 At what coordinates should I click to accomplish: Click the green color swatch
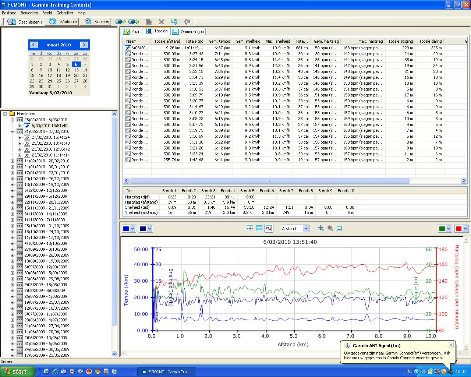coord(442,229)
